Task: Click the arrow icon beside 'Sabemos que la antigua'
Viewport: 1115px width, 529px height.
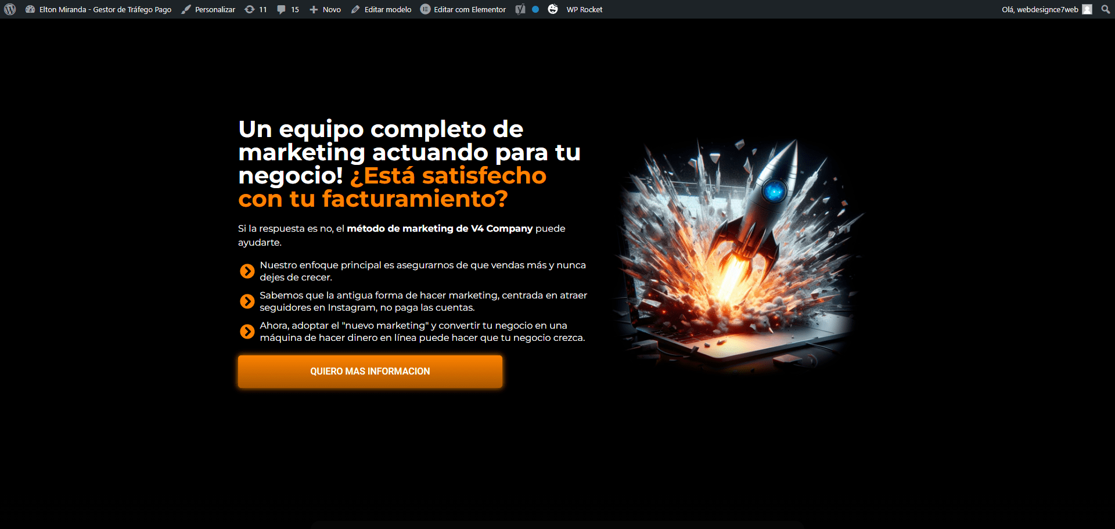Action: click(247, 301)
